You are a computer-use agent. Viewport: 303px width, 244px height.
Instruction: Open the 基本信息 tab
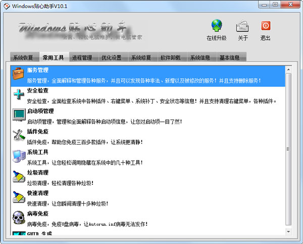[231, 57]
